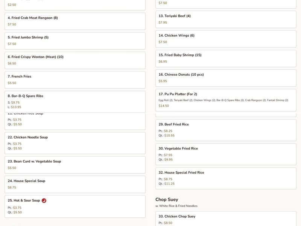Click the spicy chili icon beside Hot & Sour Soup

[x=44, y=201]
